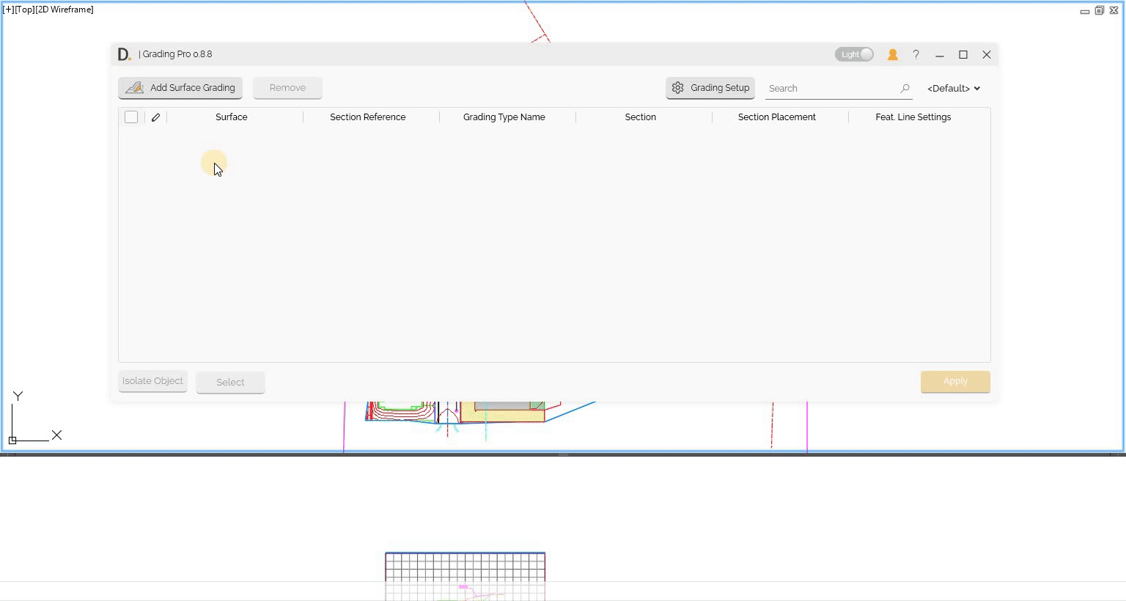Restore the viewport using the restore icon
The width and height of the screenshot is (1126, 601).
coord(1099,10)
